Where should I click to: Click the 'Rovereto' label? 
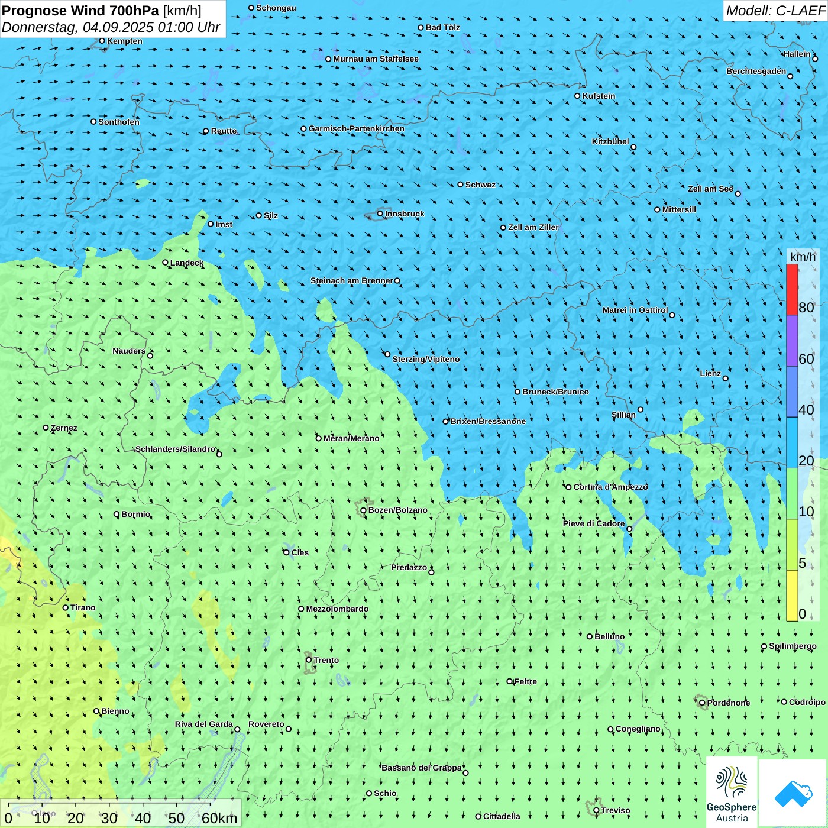coord(266,724)
